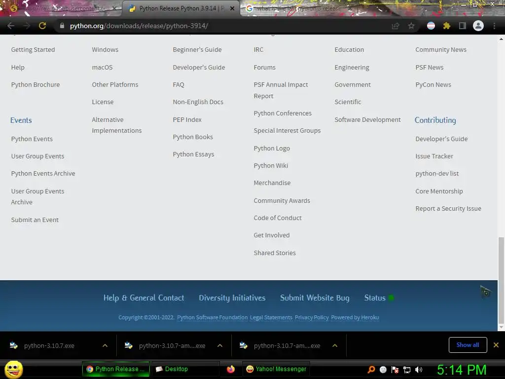Open the Desktop taskbar item
The image size is (505, 379).
pos(185,369)
